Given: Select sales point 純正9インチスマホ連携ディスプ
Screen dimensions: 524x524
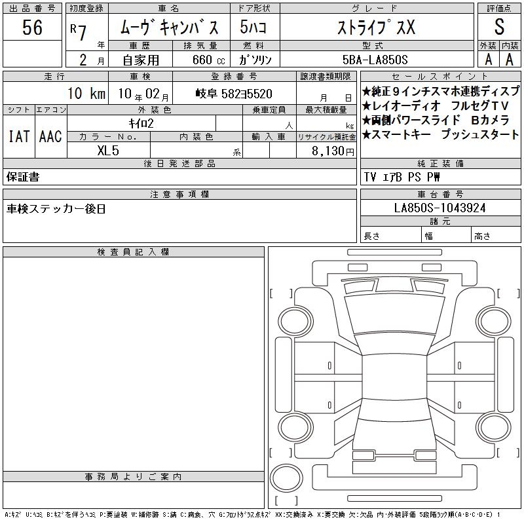Looking at the screenshot, I should [x=441, y=91].
